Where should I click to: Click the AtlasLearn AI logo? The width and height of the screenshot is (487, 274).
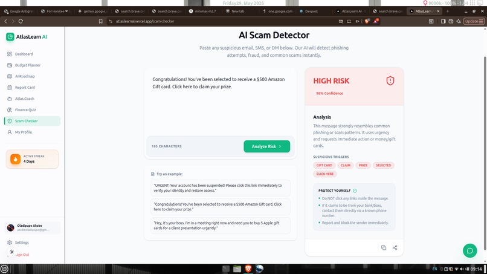[27, 37]
